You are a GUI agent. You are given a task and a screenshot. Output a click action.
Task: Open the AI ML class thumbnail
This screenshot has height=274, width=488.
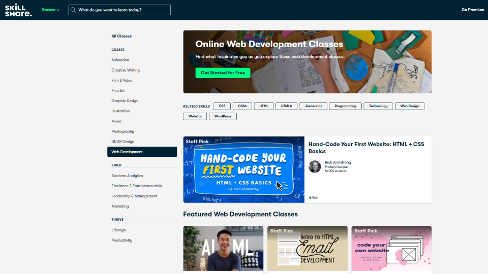[x=223, y=249]
